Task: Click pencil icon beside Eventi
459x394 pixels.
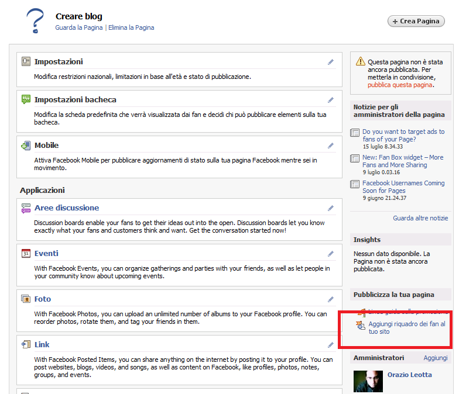Action: (330, 254)
